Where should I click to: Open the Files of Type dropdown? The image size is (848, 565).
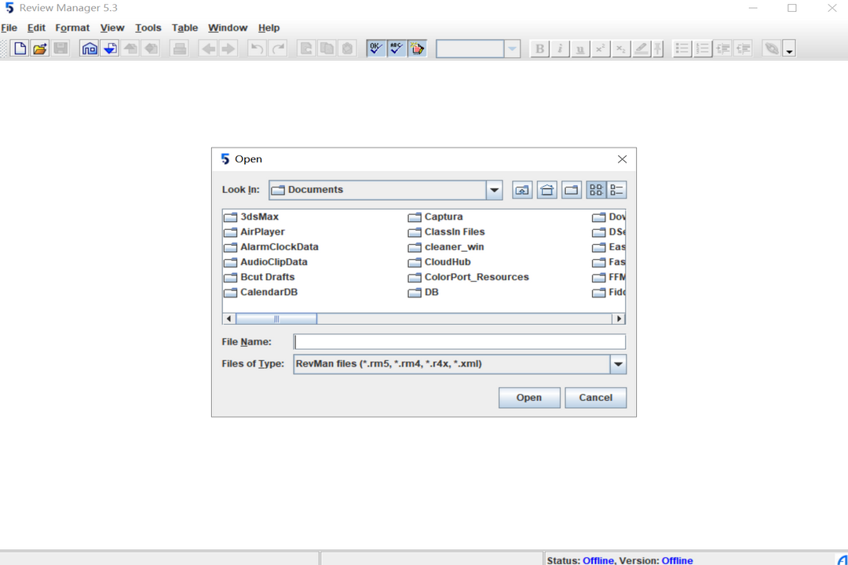[618, 363]
